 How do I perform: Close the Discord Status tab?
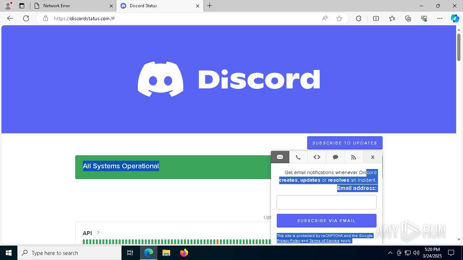pos(197,6)
